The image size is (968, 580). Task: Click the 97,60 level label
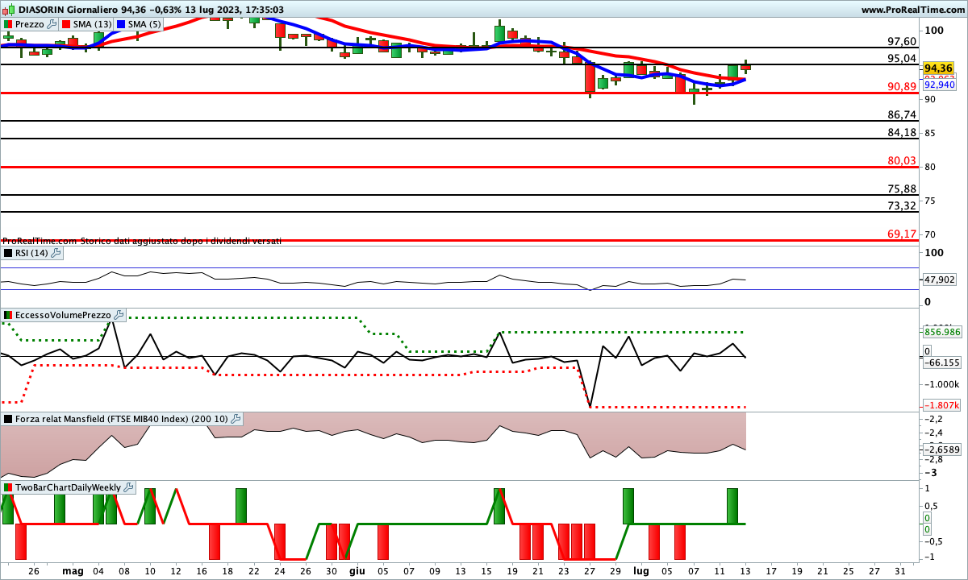[x=902, y=42]
